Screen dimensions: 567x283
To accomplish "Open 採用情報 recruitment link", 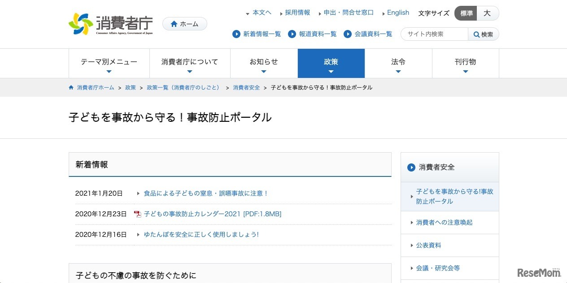I will click(x=297, y=13).
